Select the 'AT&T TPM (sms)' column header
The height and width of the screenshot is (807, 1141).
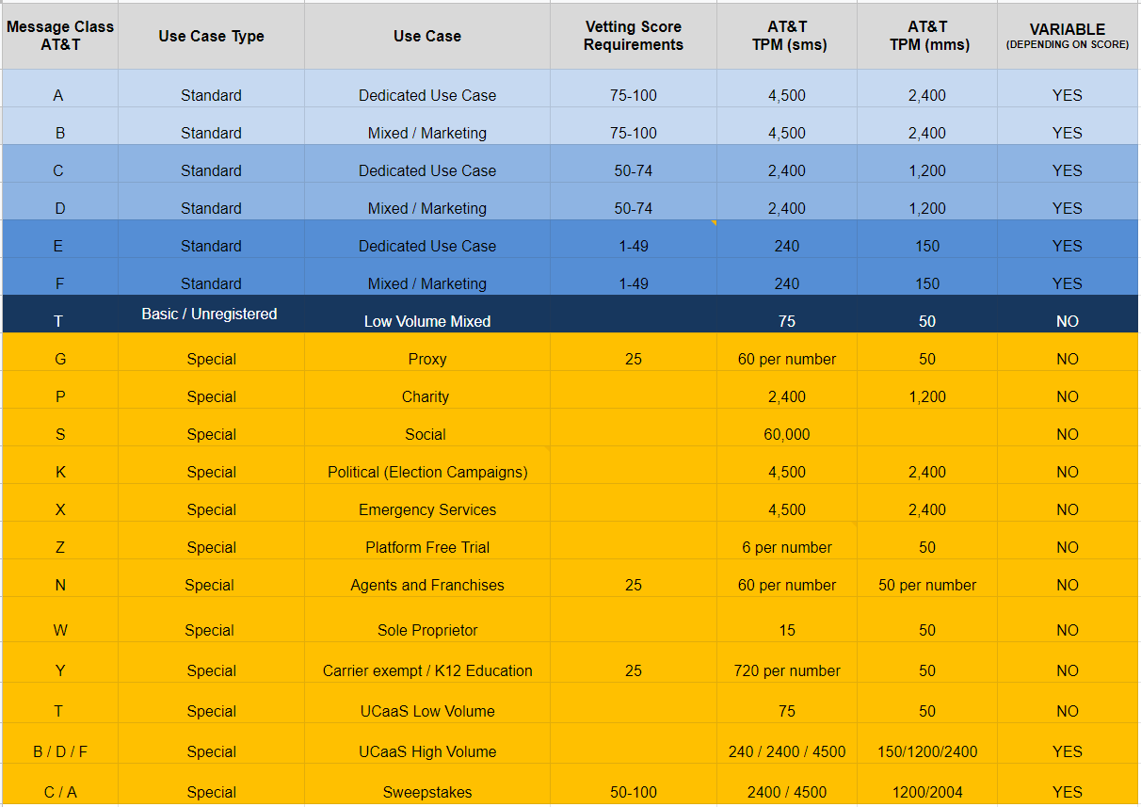(x=787, y=36)
